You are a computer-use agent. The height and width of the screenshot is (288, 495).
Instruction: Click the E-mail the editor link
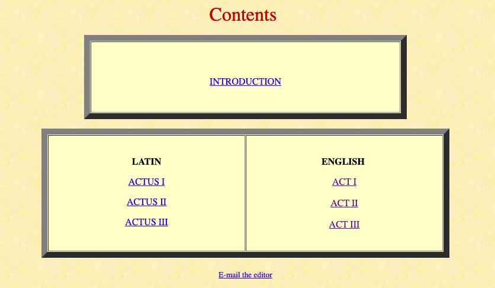[x=245, y=275]
